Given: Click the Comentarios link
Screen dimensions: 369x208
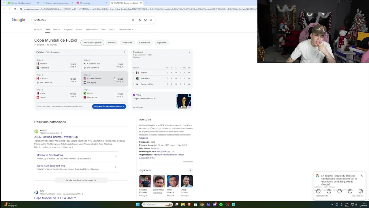Looking at the screenshot, I should coord(188,162).
